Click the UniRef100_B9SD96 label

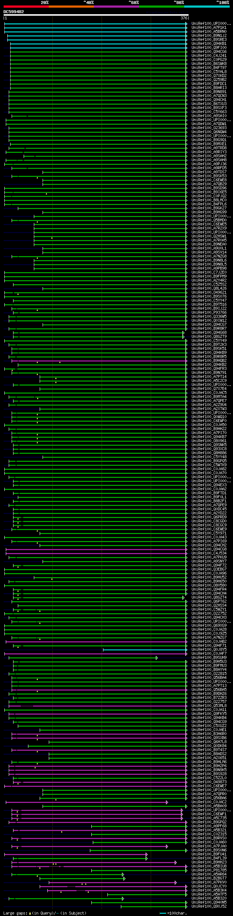[x=209, y=188]
